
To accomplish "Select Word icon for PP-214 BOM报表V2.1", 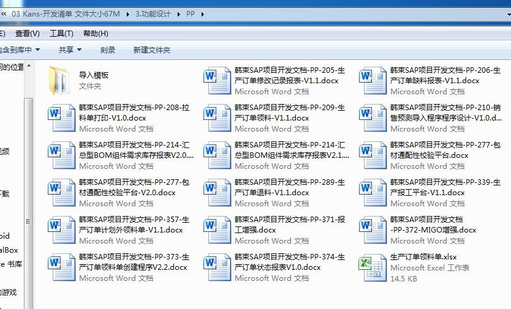I will point(217,155).
